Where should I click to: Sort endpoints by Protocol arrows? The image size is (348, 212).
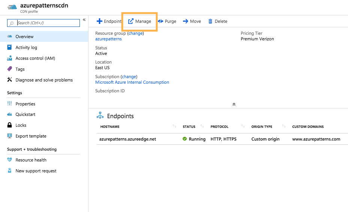243,126
